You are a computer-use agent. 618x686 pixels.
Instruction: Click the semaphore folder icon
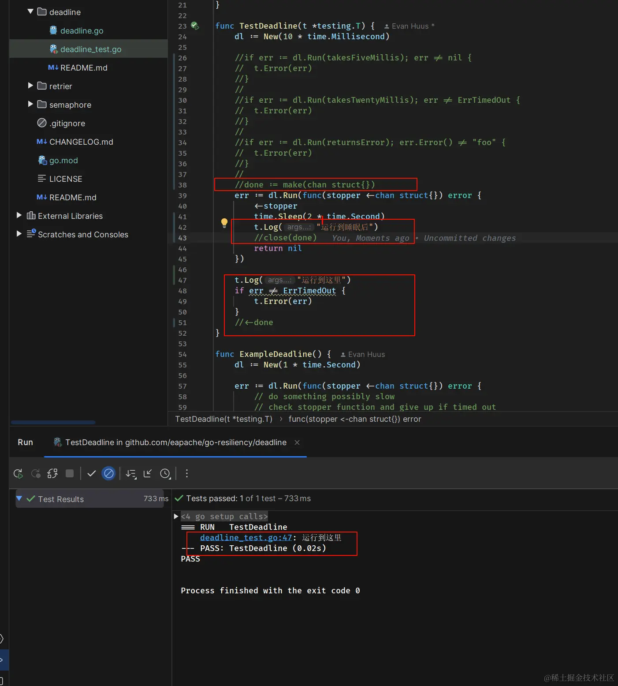pos(42,104)
